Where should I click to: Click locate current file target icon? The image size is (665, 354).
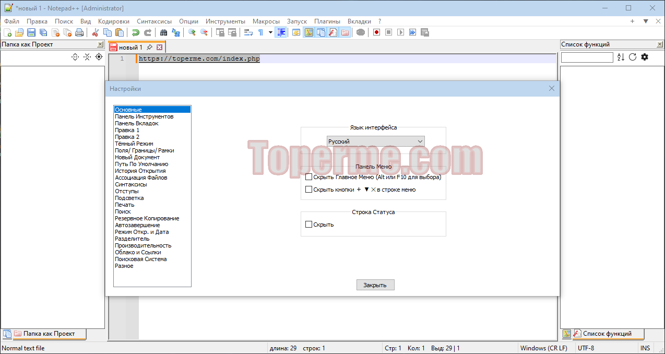coord(99,57)
